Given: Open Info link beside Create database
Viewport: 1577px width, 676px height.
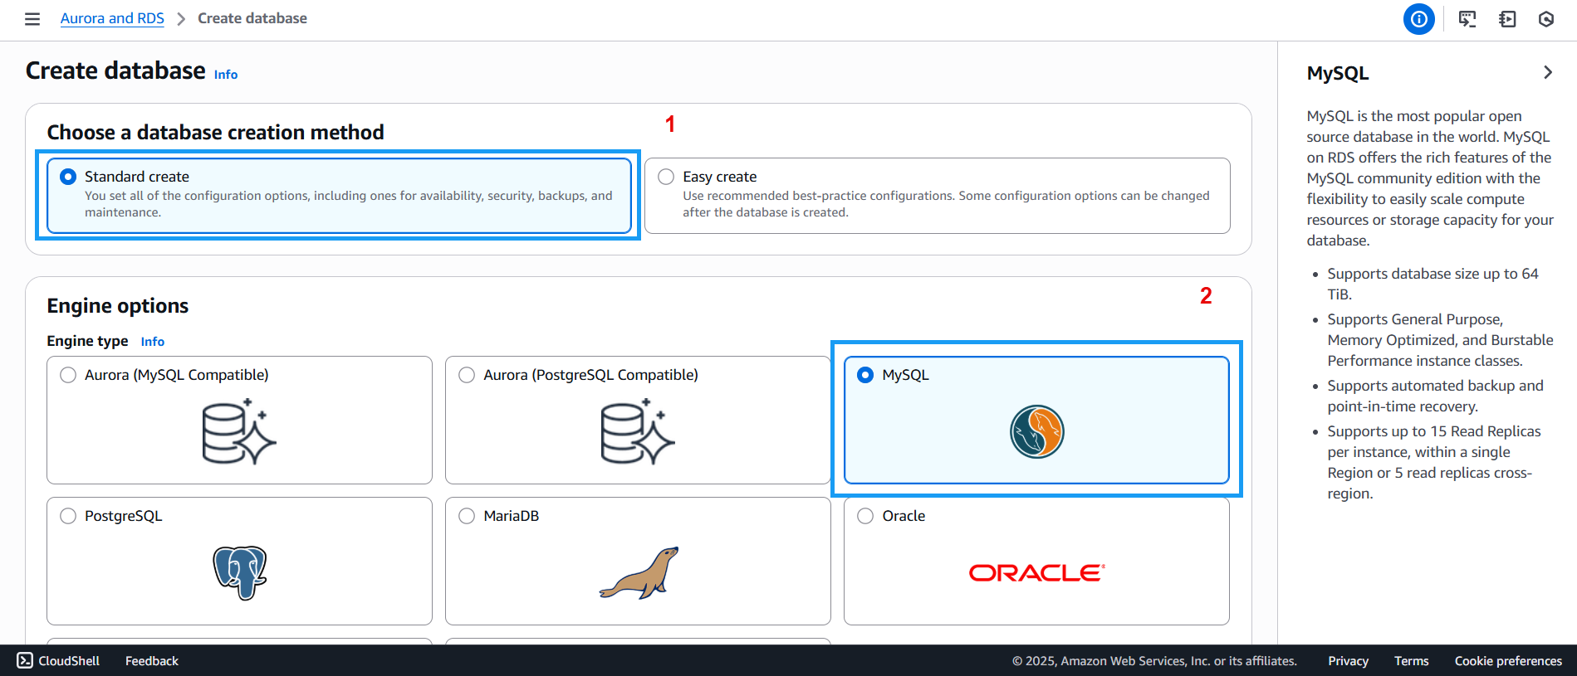Looking at the screenshot, I should coord(226,75).
